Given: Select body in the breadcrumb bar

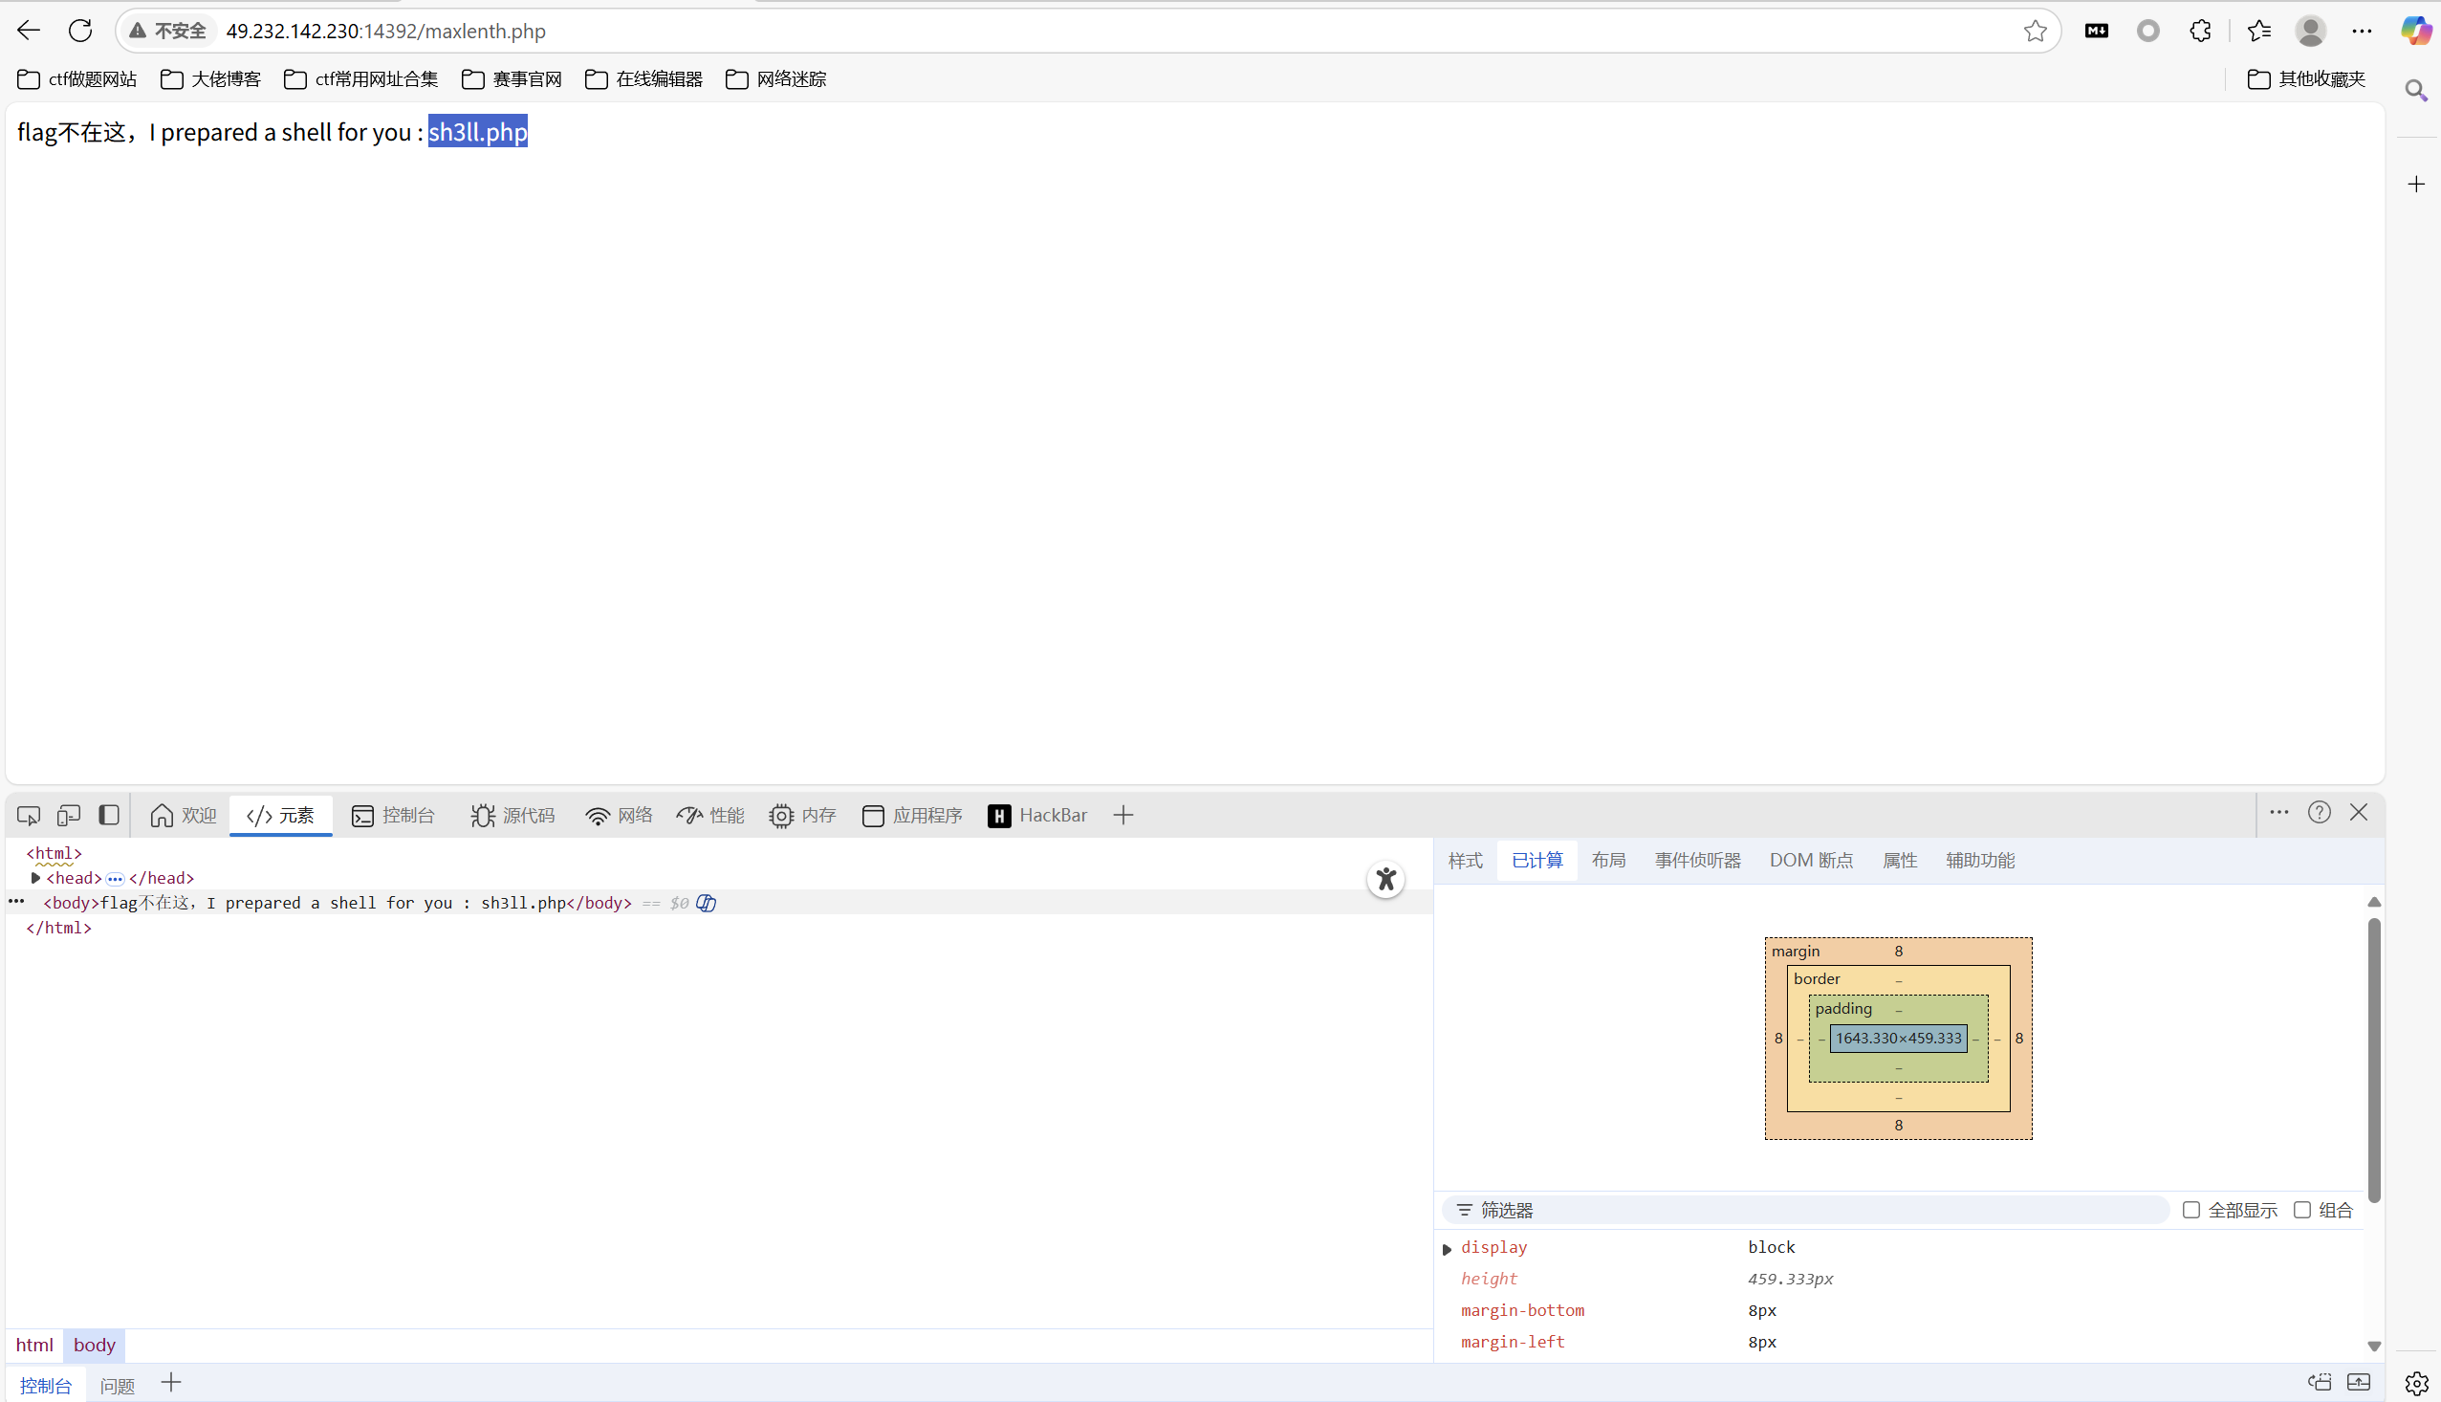Looking at the screenshot, I should tap(95, 1346).
